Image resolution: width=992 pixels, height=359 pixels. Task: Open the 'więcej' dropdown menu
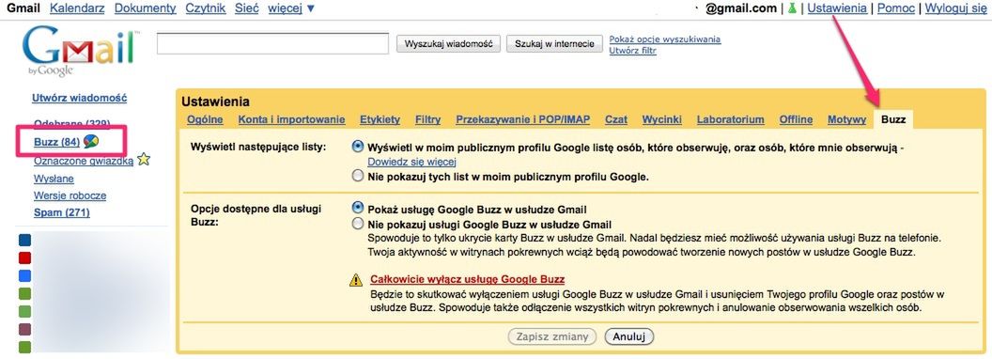[x=291, y=8]
